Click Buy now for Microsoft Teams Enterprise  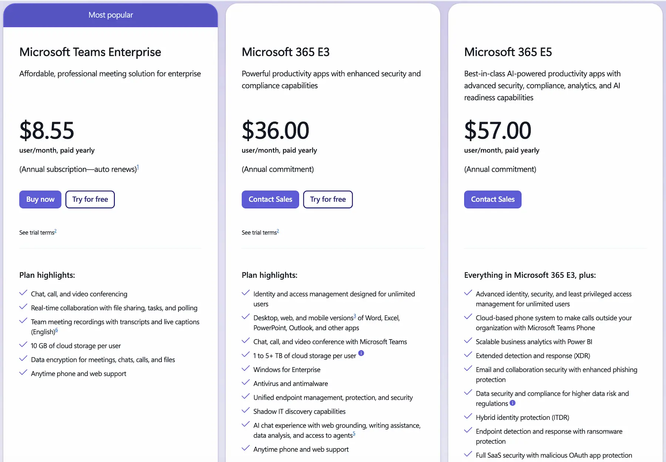coord(40,199)
